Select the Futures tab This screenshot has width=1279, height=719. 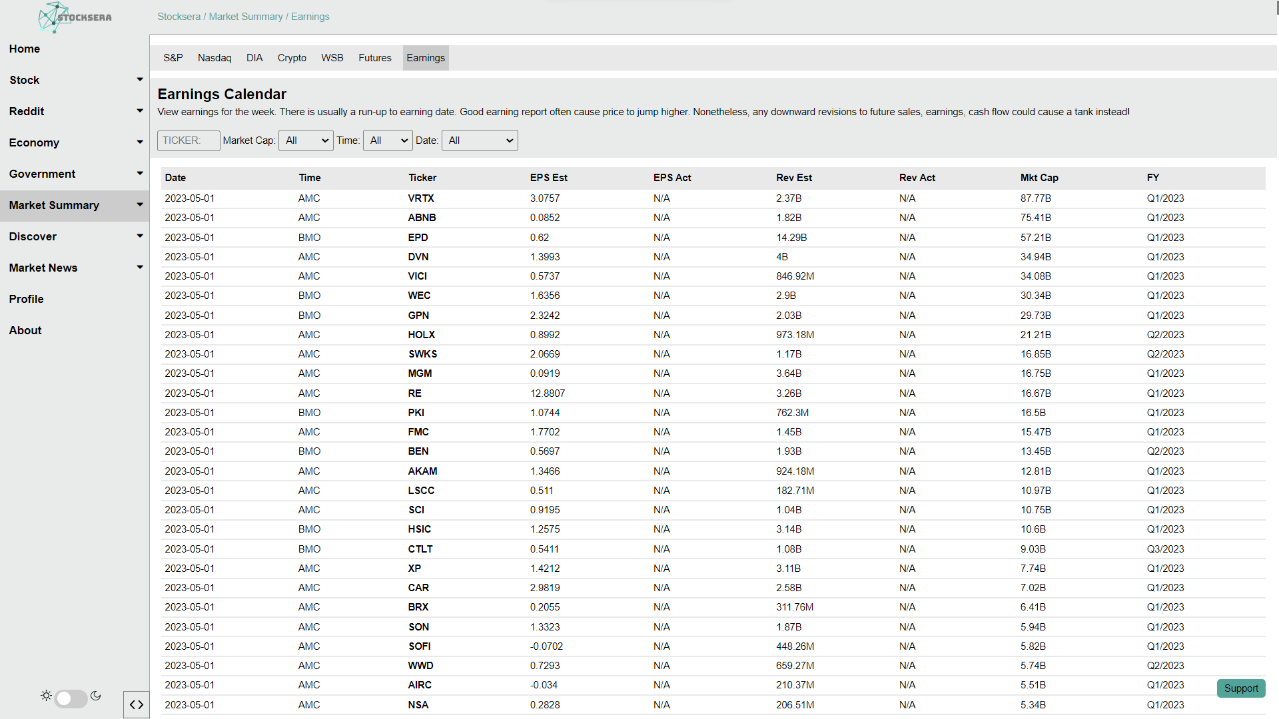pos(374,58)
